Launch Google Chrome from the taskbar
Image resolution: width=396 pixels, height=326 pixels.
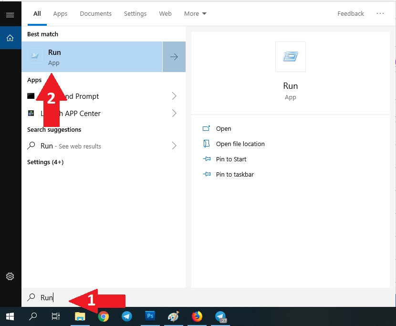(x=103, y=316)
